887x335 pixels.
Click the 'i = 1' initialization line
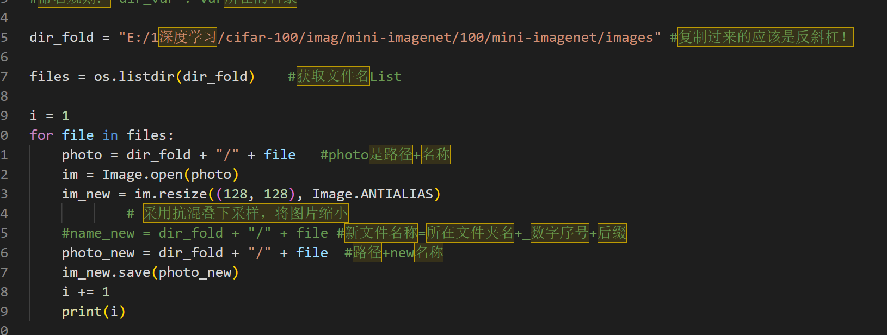coord(50,116)
